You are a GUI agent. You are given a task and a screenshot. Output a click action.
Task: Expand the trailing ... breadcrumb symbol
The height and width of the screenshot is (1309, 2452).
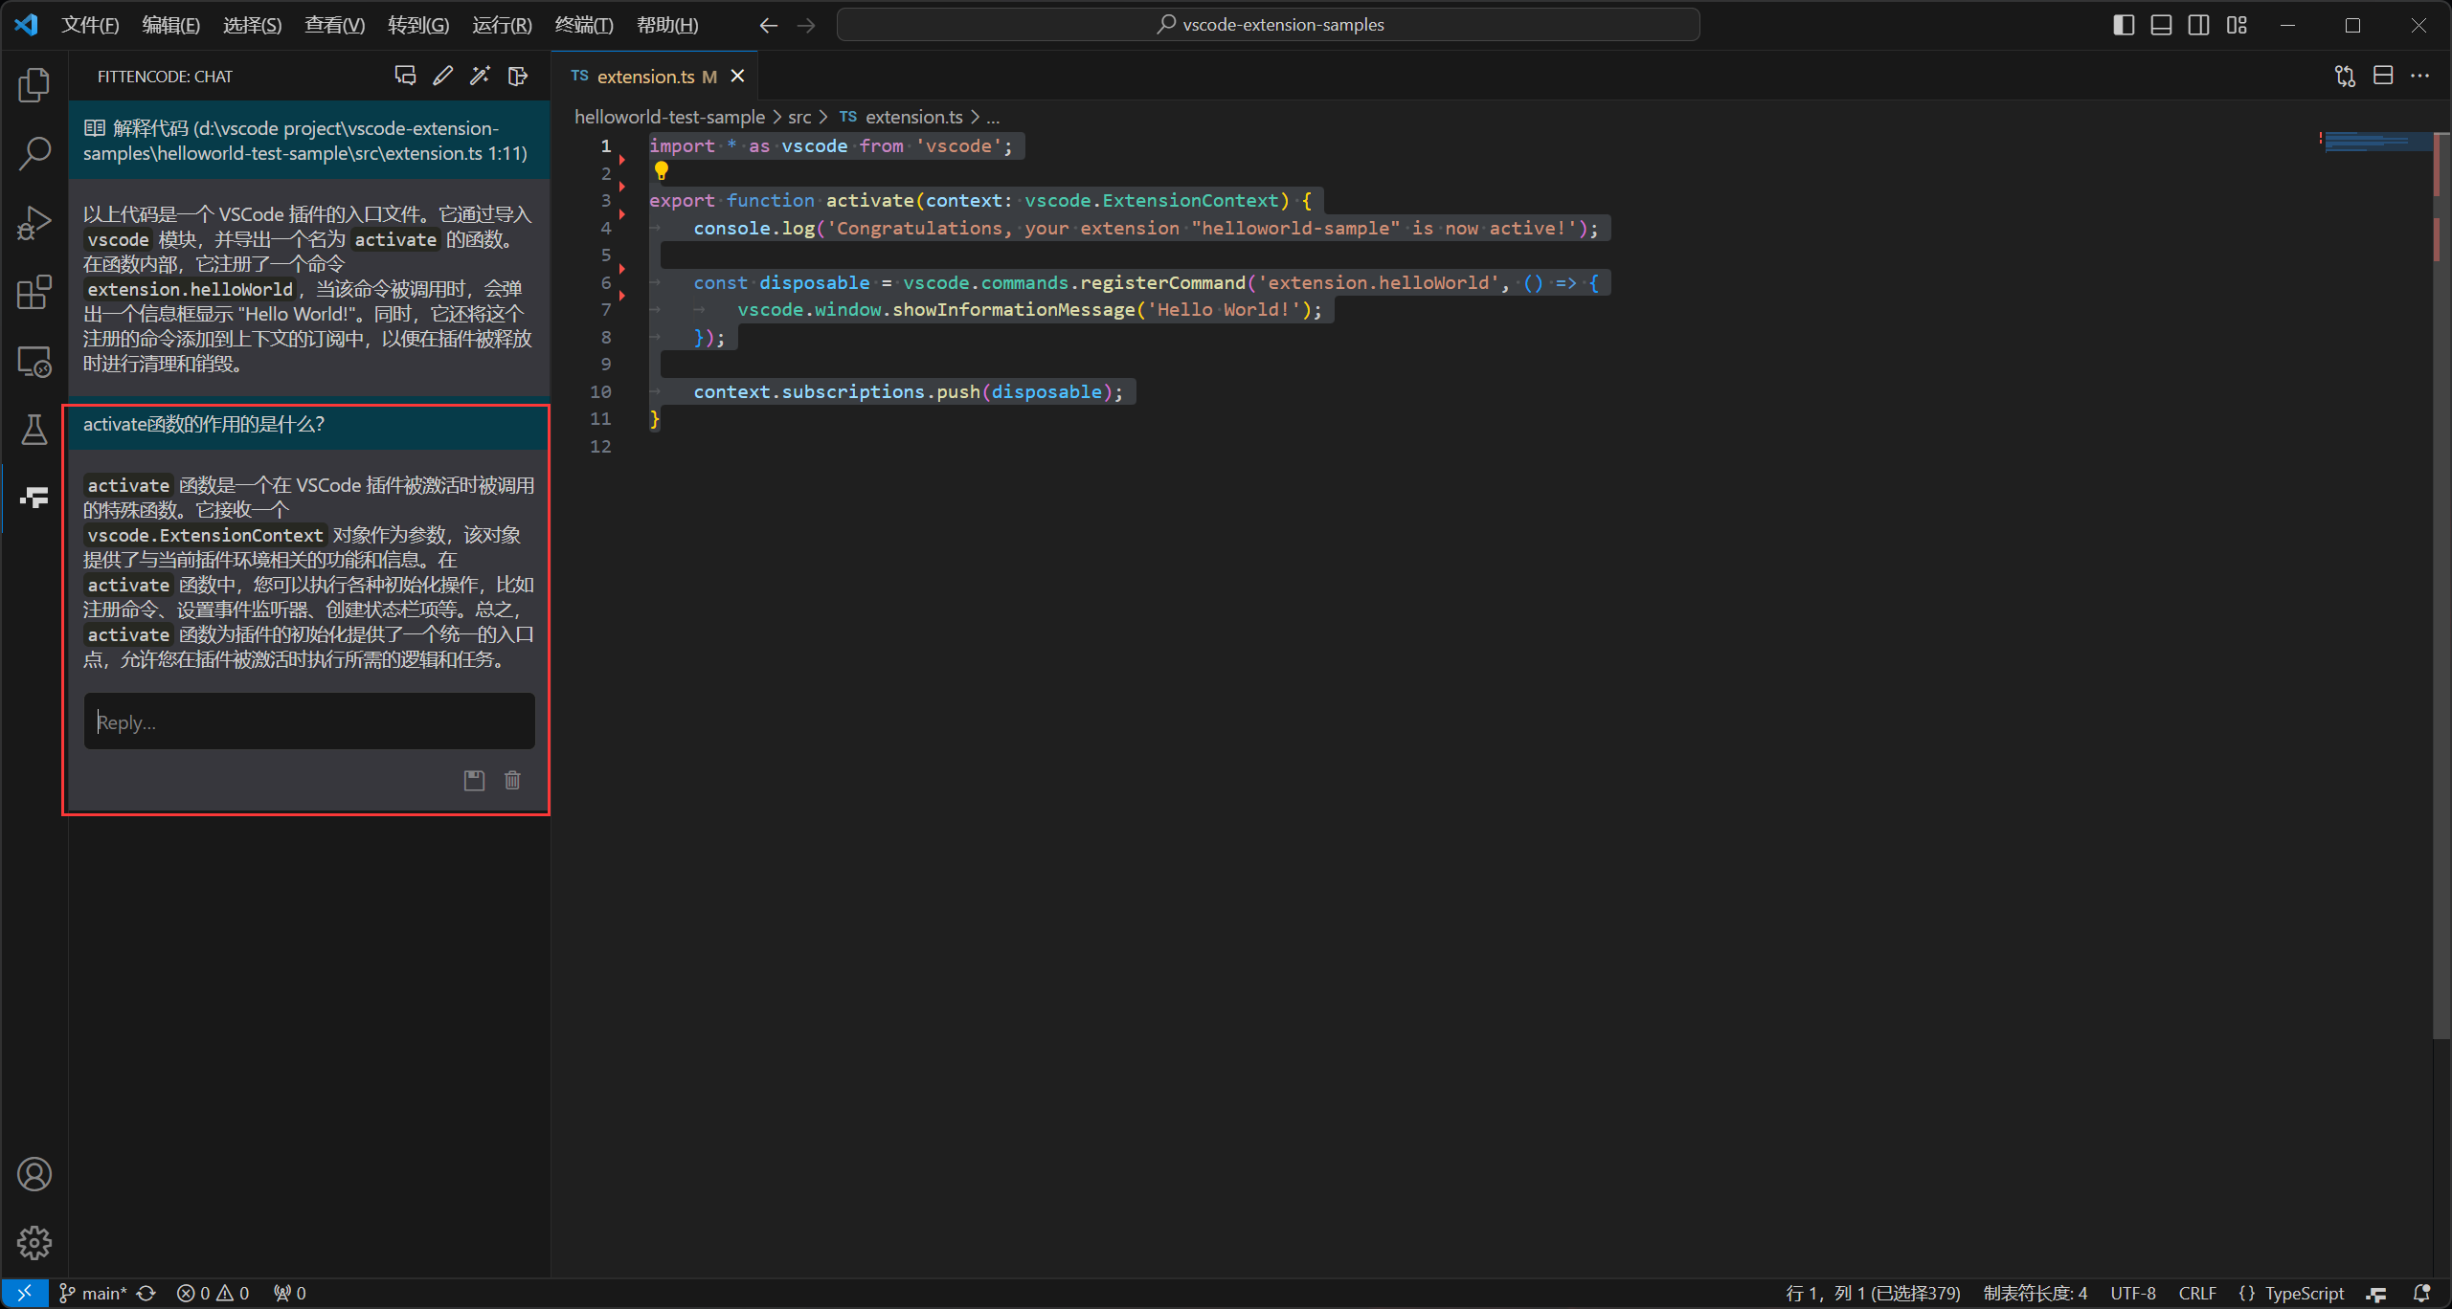tap(994, 117)
